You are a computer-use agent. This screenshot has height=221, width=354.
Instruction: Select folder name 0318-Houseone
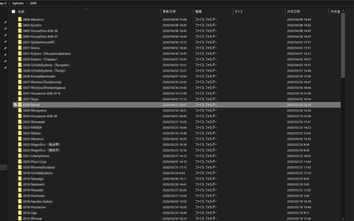click(34, 207)
